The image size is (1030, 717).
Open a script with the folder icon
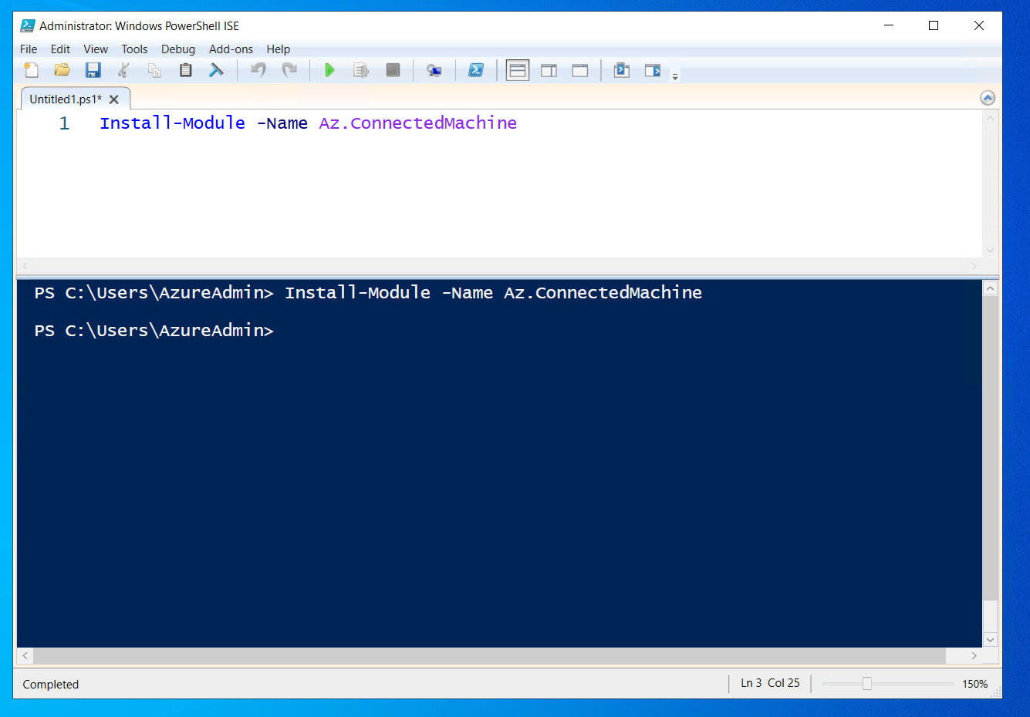[x=62, y=70]
